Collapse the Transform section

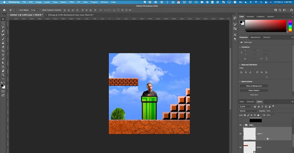coord(240,47)
